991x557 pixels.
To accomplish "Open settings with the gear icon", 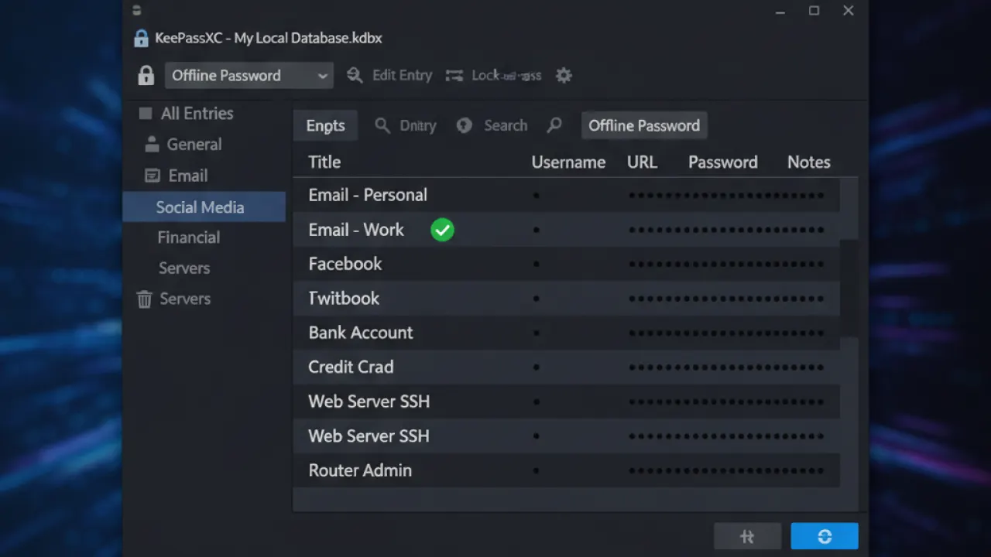I will pyautogui.click(x=564, y=75).
